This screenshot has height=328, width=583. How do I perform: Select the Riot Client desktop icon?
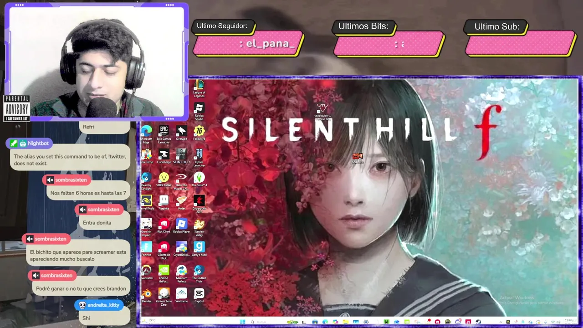click(164, 226)
